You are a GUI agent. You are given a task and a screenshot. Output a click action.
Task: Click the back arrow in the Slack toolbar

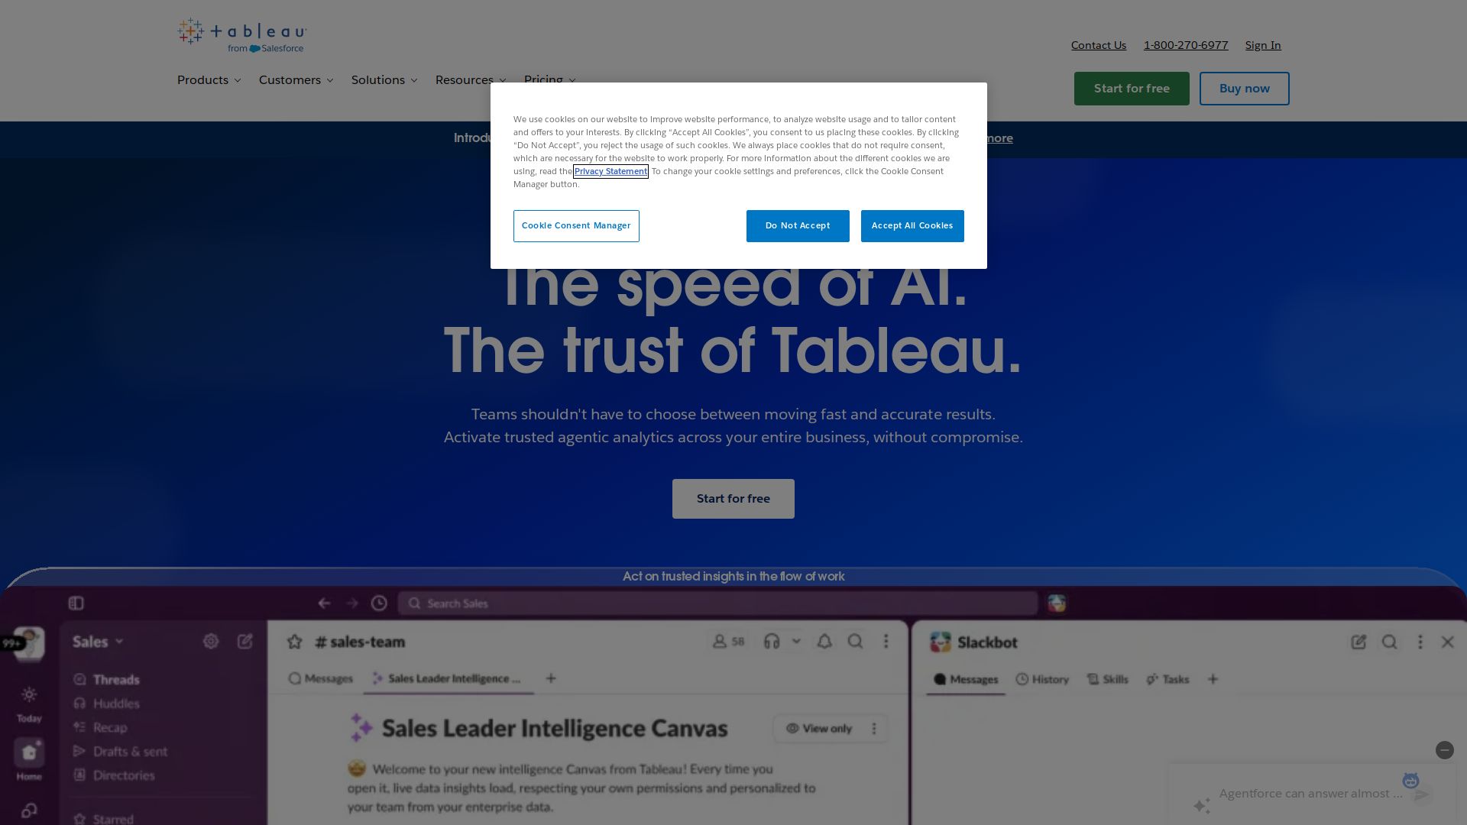(x=324, y=603)
